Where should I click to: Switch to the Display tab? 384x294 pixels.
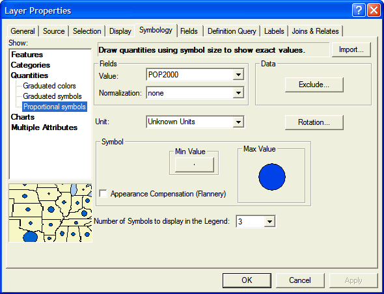[120, 31]
